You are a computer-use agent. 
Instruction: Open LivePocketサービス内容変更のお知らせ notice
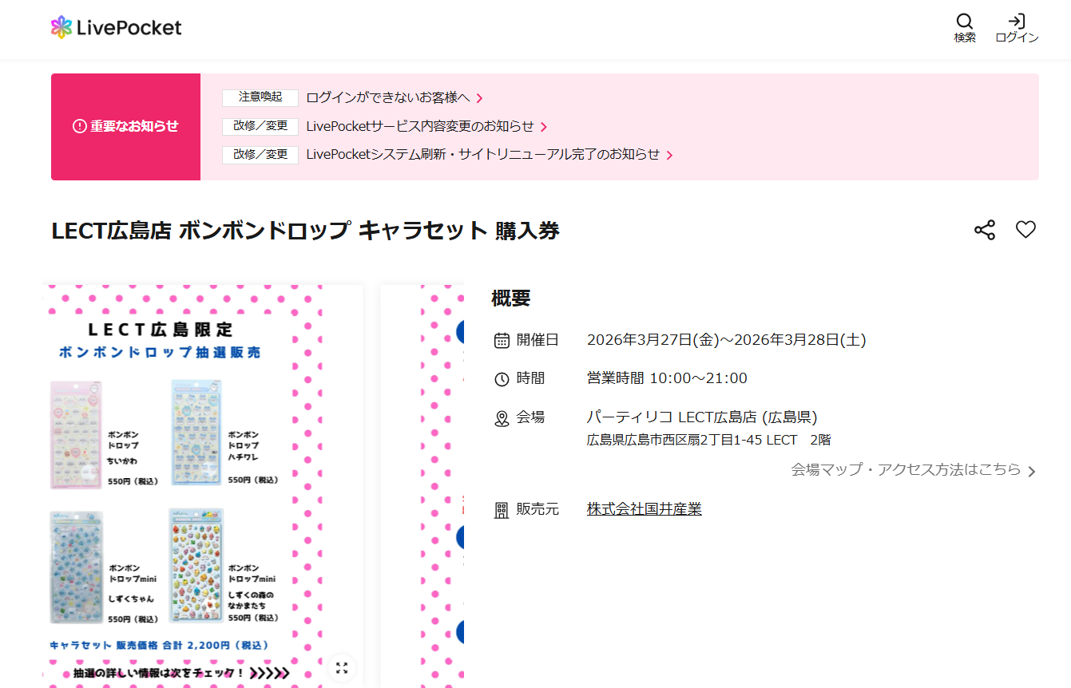pyautogui.click(x=424, y=126)
